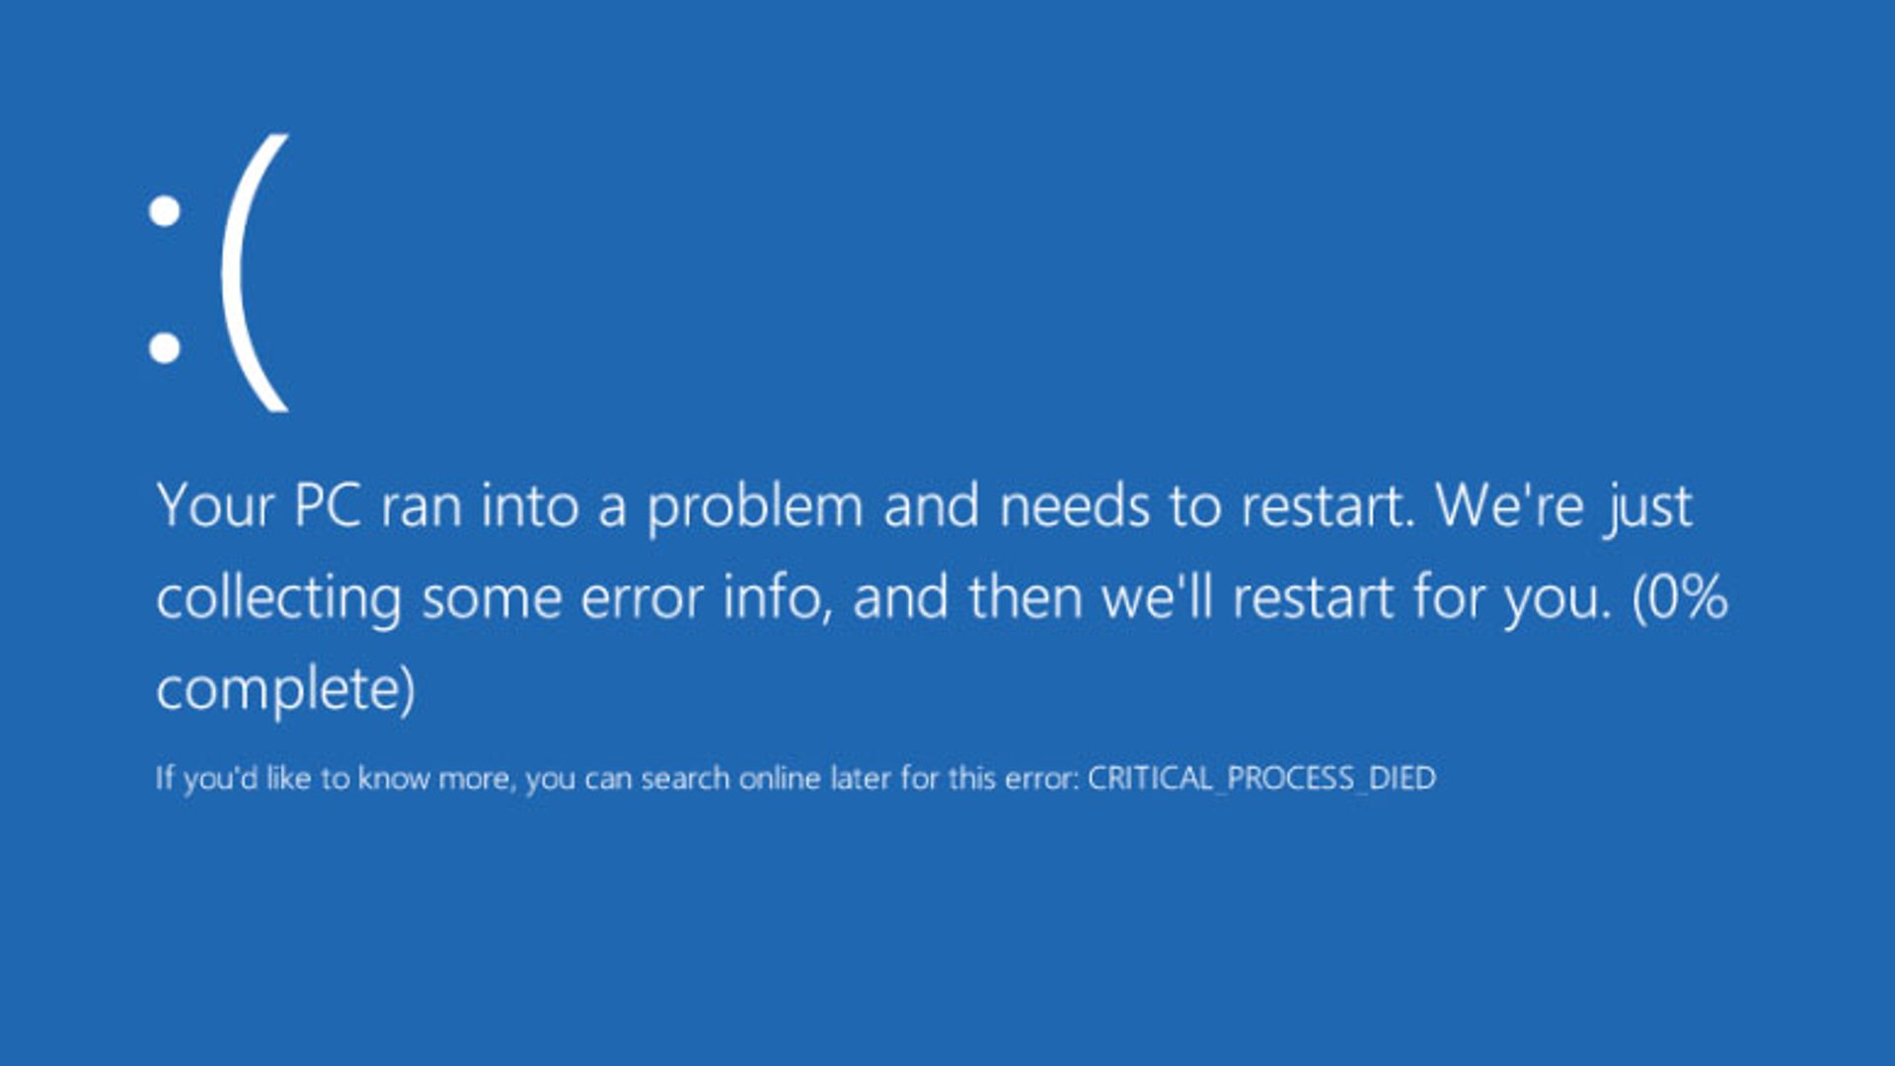Click the words "We're just"
The height and width of the screenshot is (1066, 1895).
click(x=1564, y=507)
